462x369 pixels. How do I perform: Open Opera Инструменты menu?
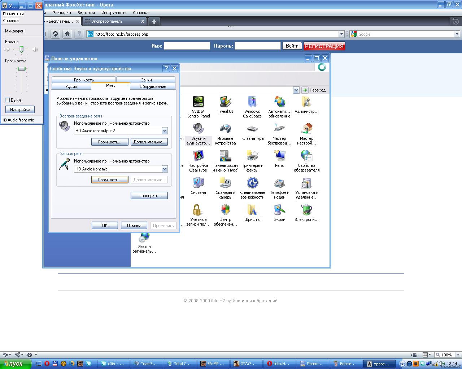click(114, 13)
